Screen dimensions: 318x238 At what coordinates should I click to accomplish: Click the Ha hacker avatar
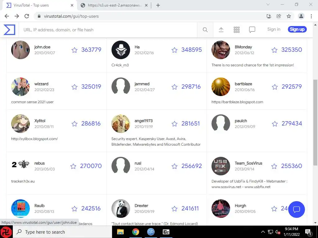(x=121, y=50)
